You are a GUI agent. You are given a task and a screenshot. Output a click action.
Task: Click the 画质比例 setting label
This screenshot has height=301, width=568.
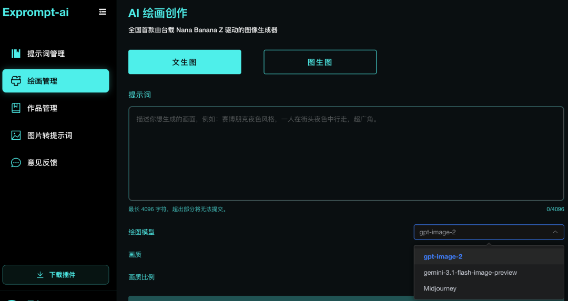point(141,277)
